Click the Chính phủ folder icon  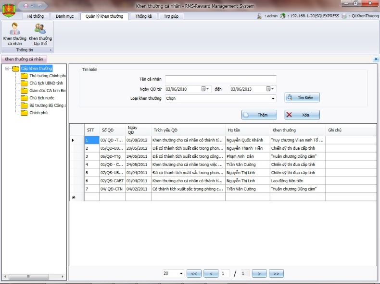(x=24, y=113)
